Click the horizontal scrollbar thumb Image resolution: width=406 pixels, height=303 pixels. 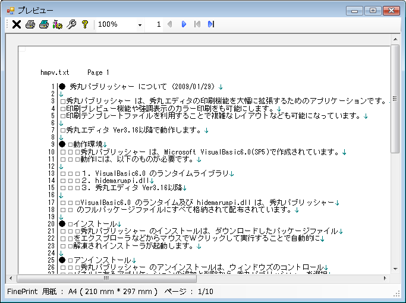(106, 278)
